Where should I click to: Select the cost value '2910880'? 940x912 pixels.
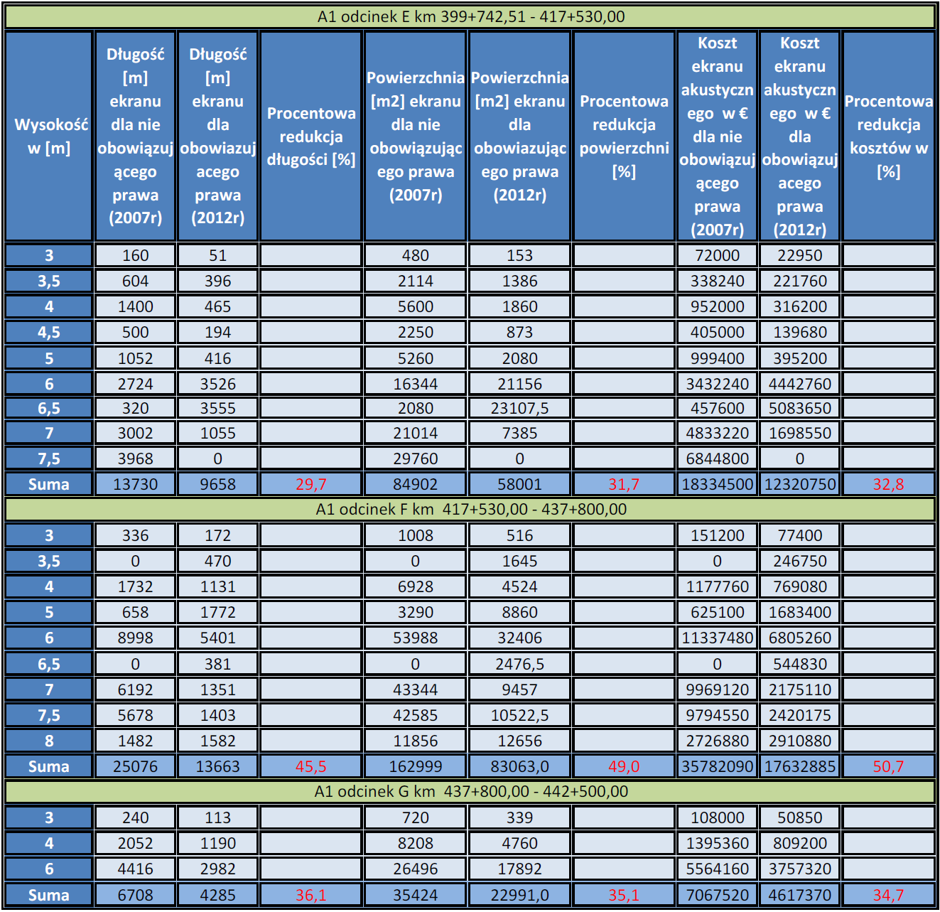click(x=799, y=741)
